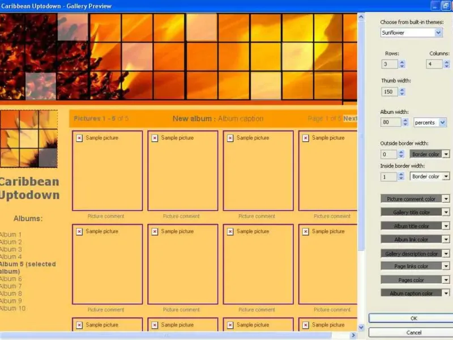Restore the Gallery Preview window size
Image resolution: width=453 pixels, height=340 pixels.
coord(446,6)
